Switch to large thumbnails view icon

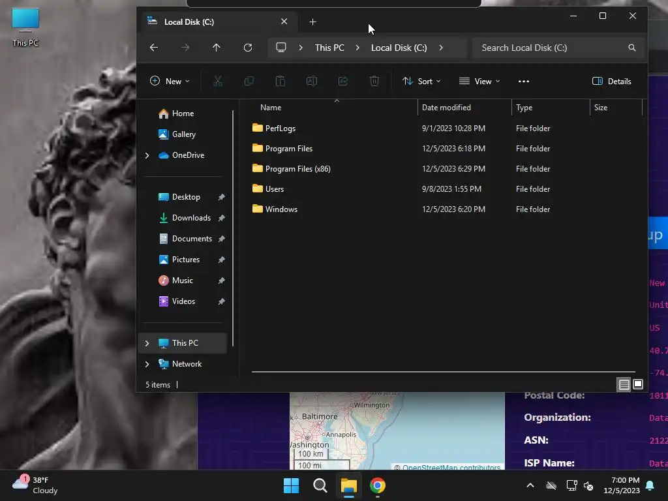(x=638, y=384)
